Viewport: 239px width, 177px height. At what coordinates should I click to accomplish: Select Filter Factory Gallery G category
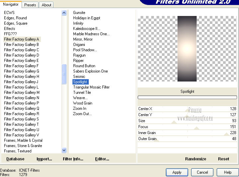(22, 71)
